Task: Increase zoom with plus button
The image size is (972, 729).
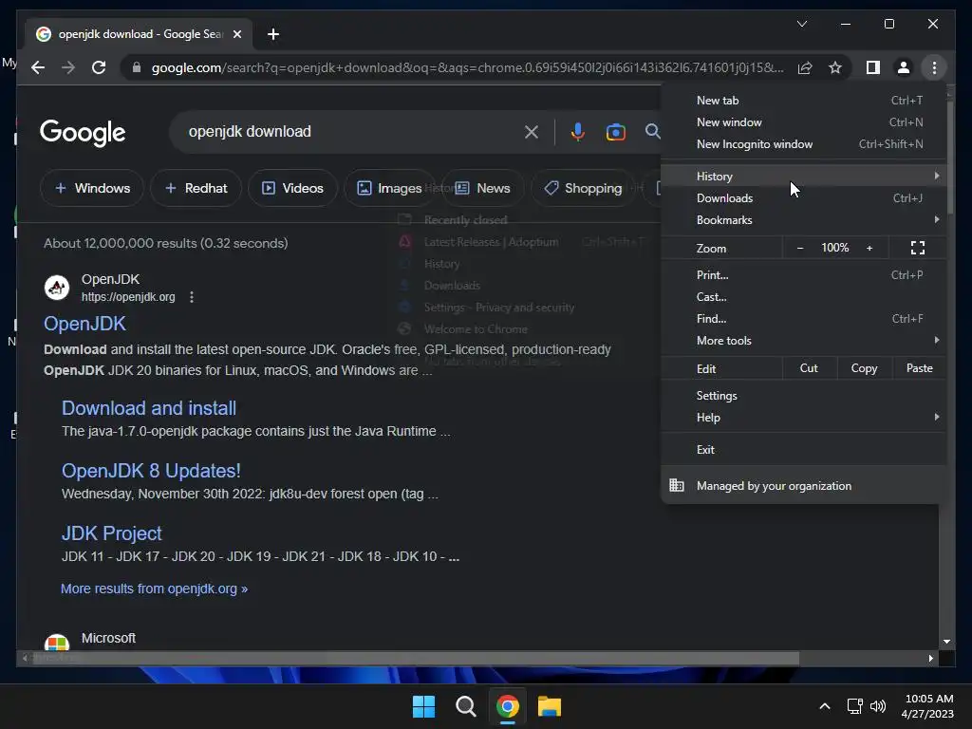Action: coord(869,248)
